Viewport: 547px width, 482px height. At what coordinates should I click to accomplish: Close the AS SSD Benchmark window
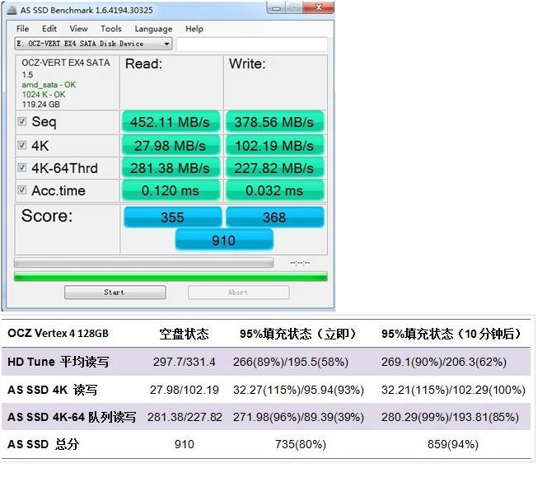click(x=319, y=7)
